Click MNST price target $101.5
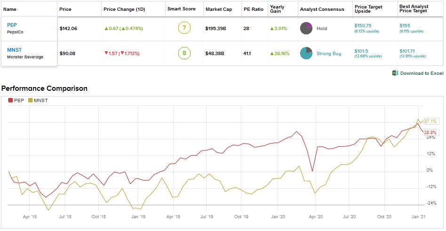 click(361, 51)
